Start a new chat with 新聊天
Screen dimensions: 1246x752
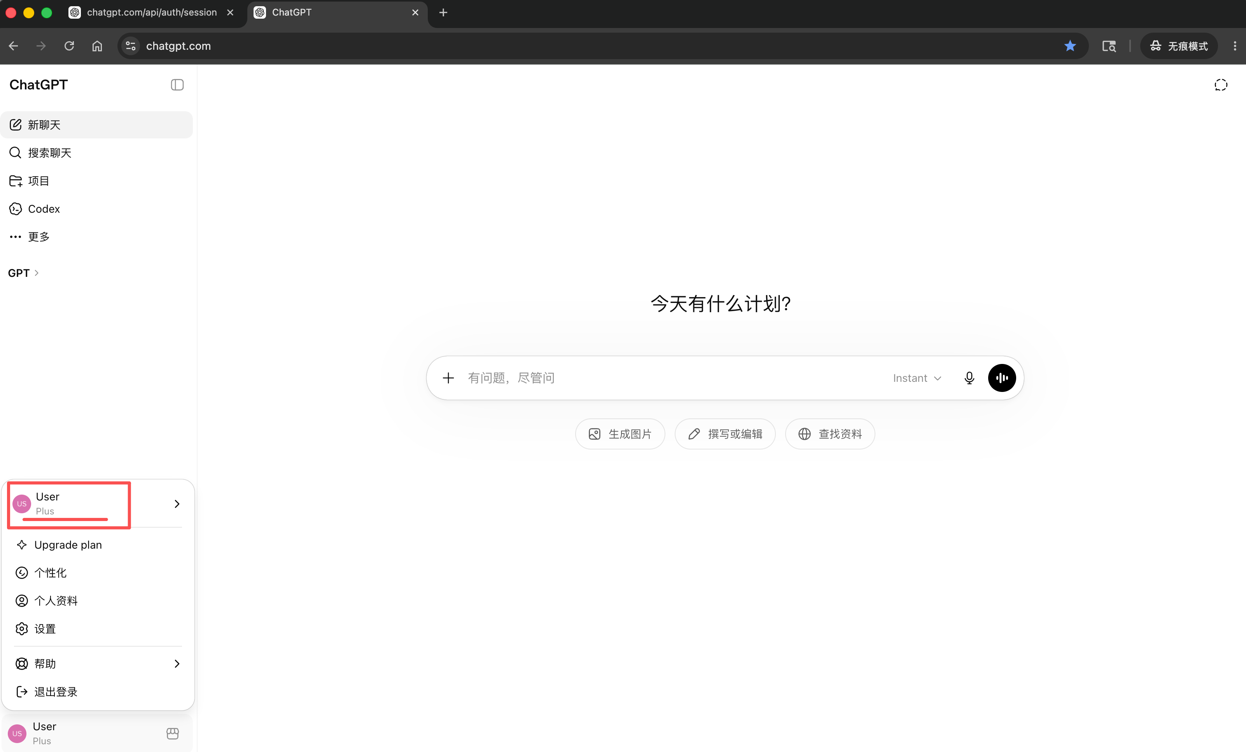[96, 124]
